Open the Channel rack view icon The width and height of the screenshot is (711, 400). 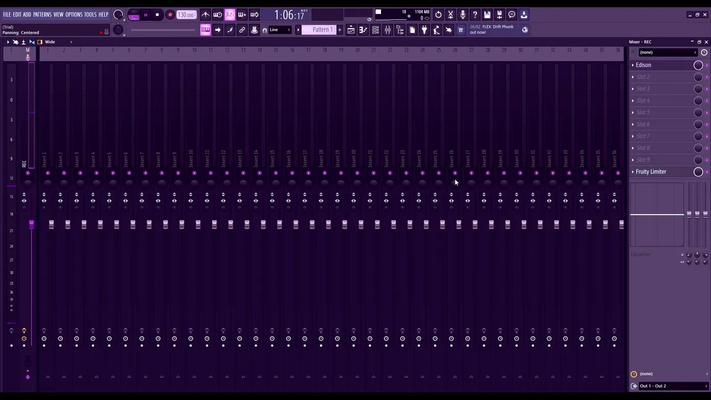point(375,30)
